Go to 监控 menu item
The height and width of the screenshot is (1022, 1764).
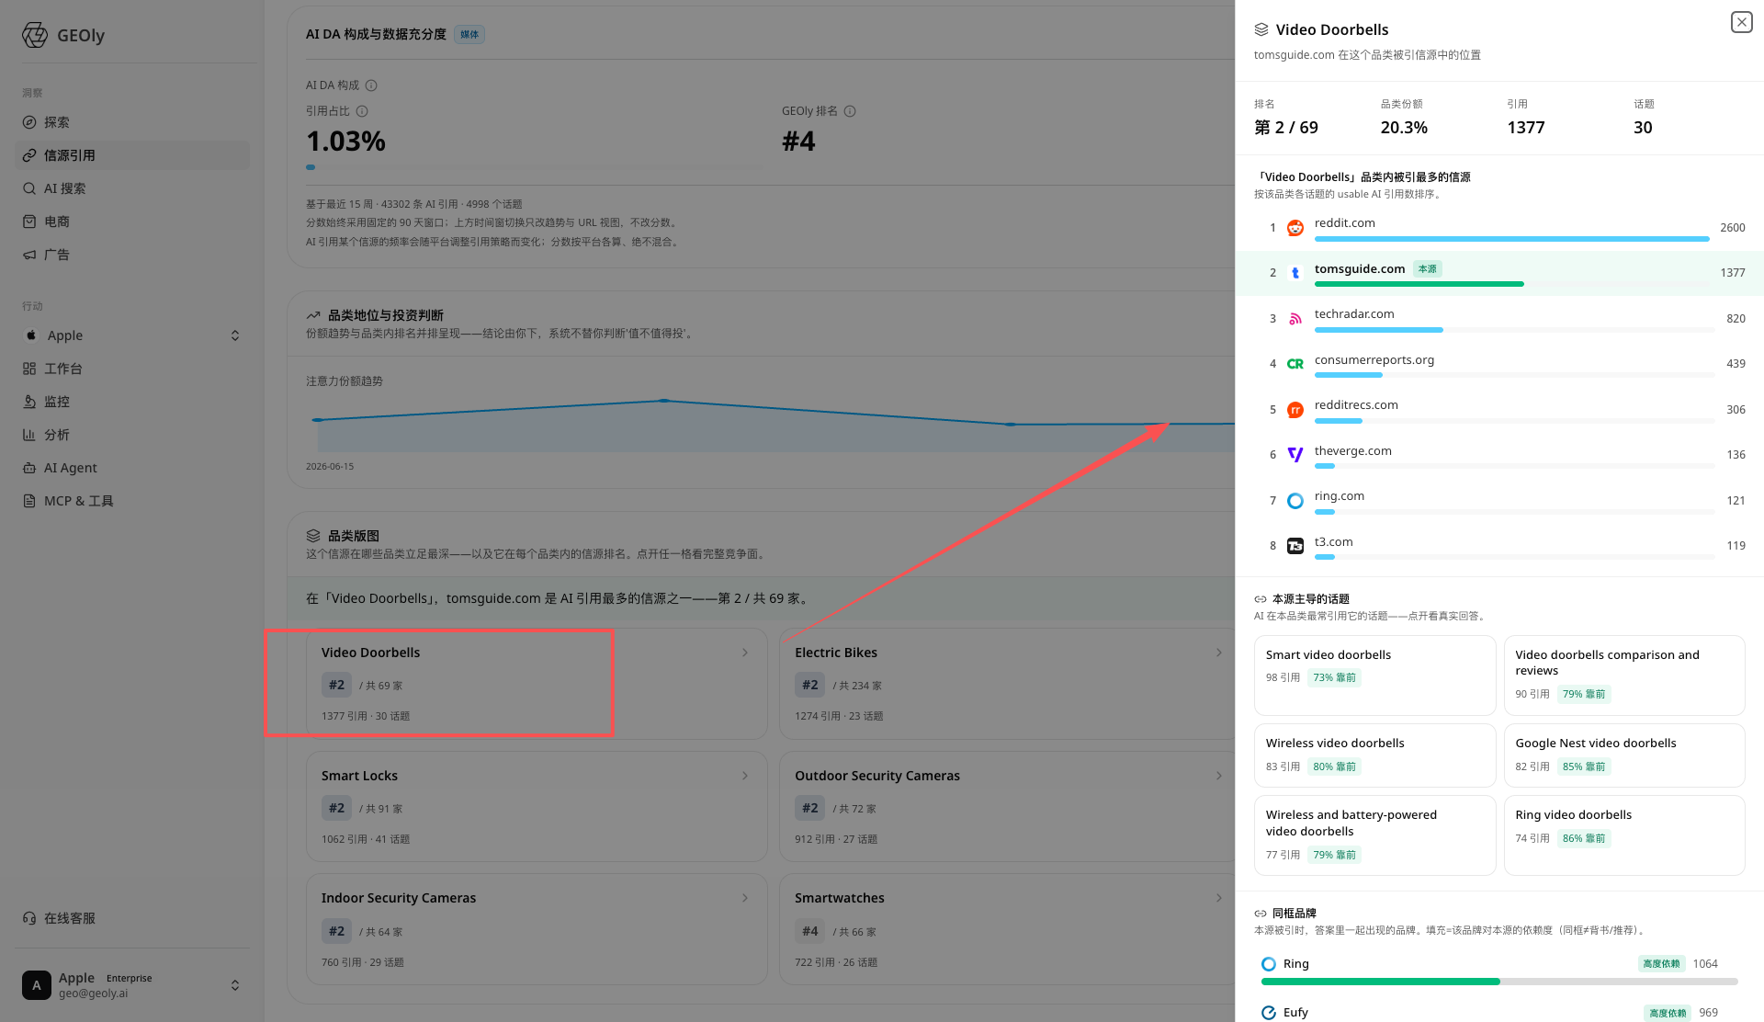[x=132, y=402]
